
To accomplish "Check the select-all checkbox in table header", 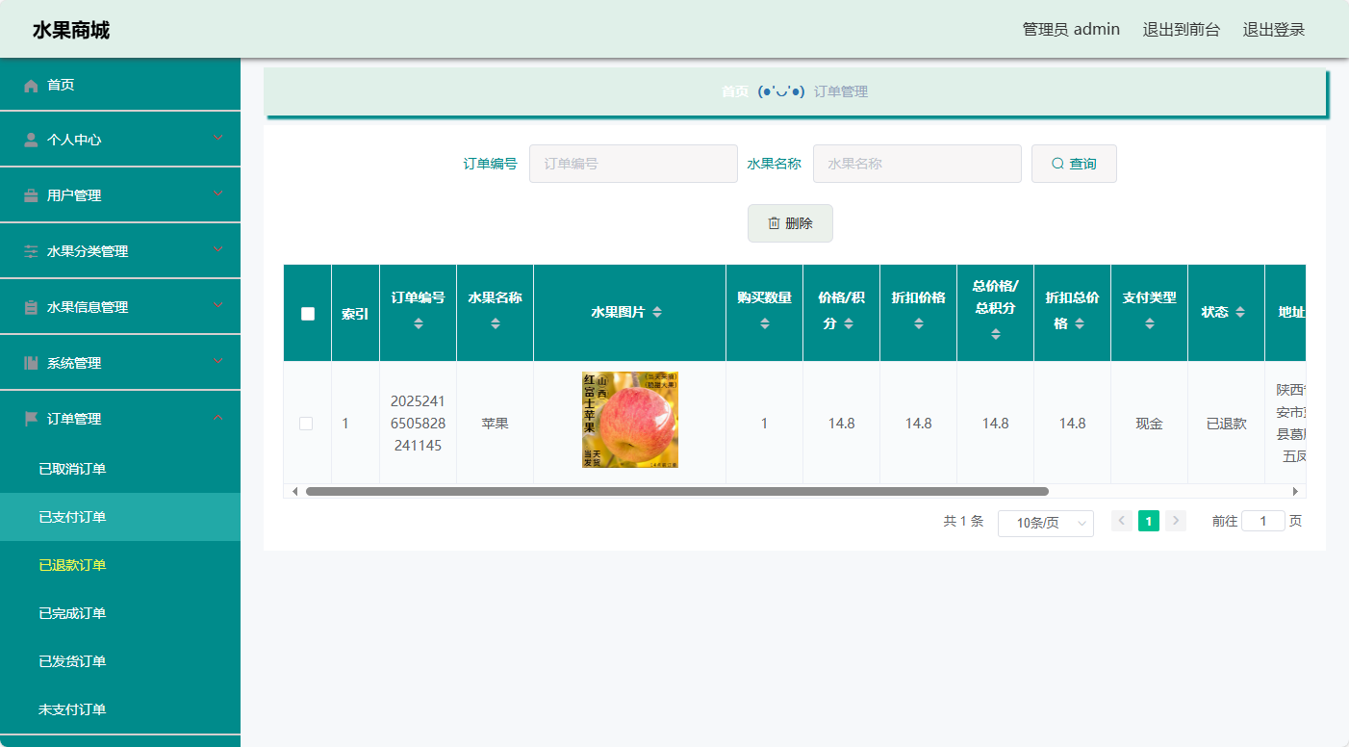I will [306, 313].
